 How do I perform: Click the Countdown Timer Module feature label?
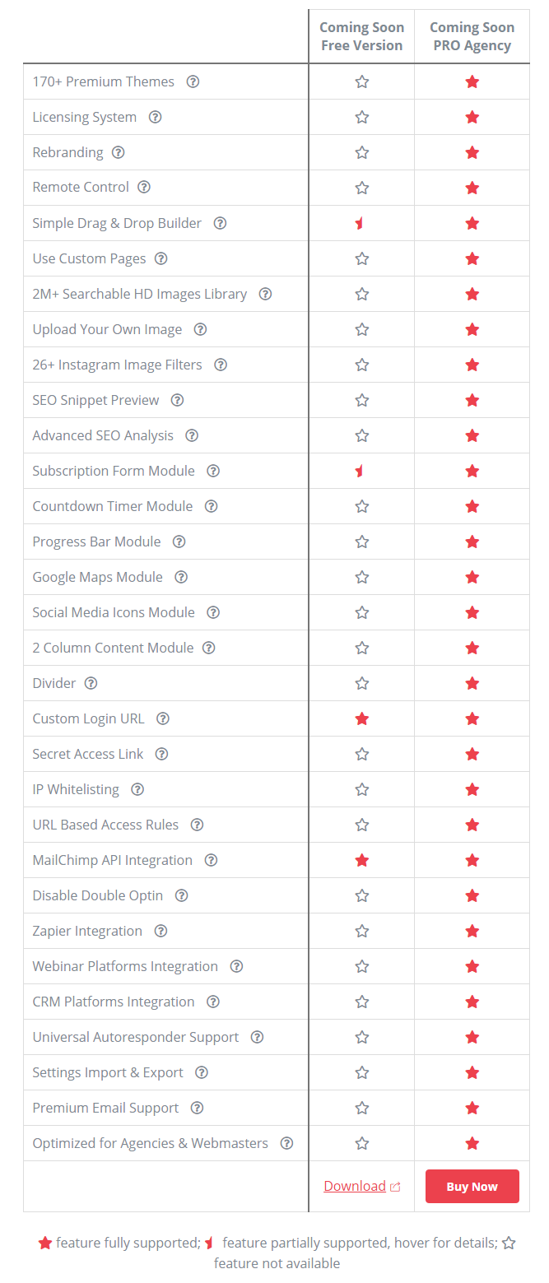point(113,506)
